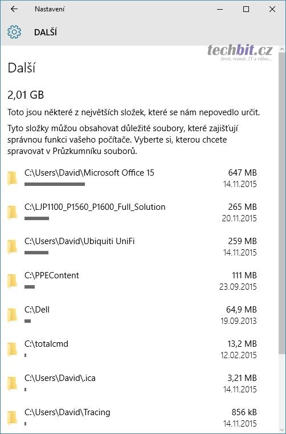Viewport: 286px width, 434px height.
Task: Click the 647 MB size label
Action: coord(242,173)
